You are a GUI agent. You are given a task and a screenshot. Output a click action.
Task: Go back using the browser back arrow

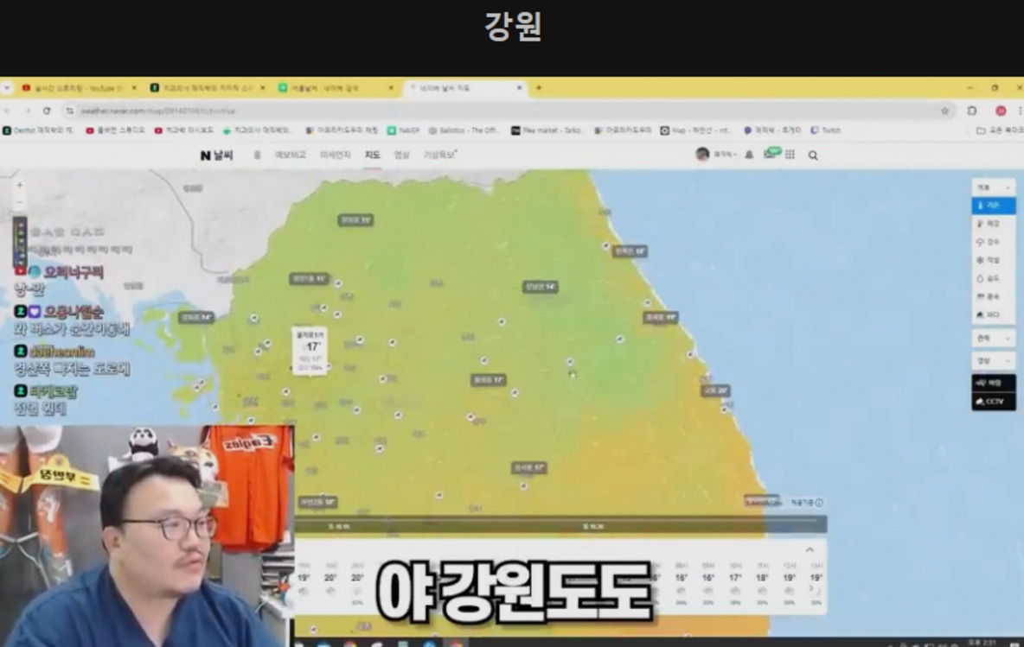tap(8, 111)
